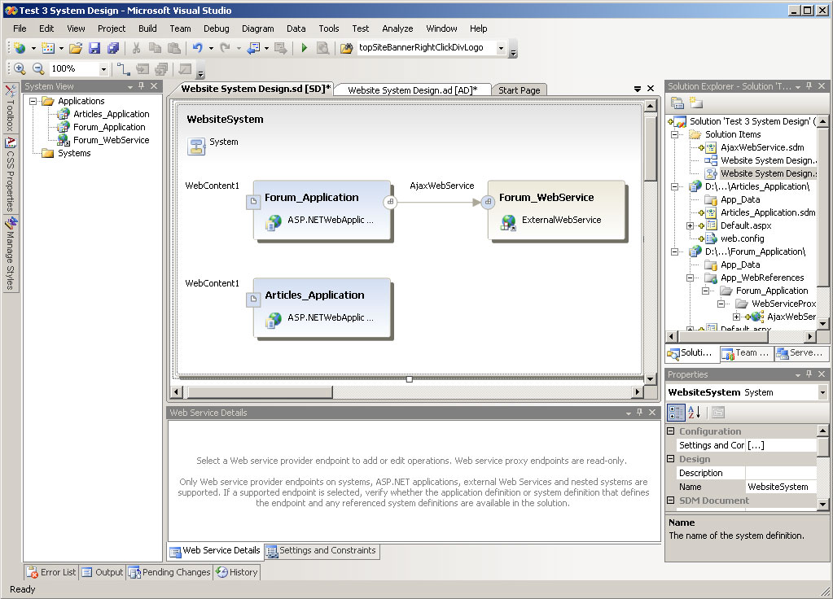Click Show All Files icon in Solution Explorer

tap(696, 103)
